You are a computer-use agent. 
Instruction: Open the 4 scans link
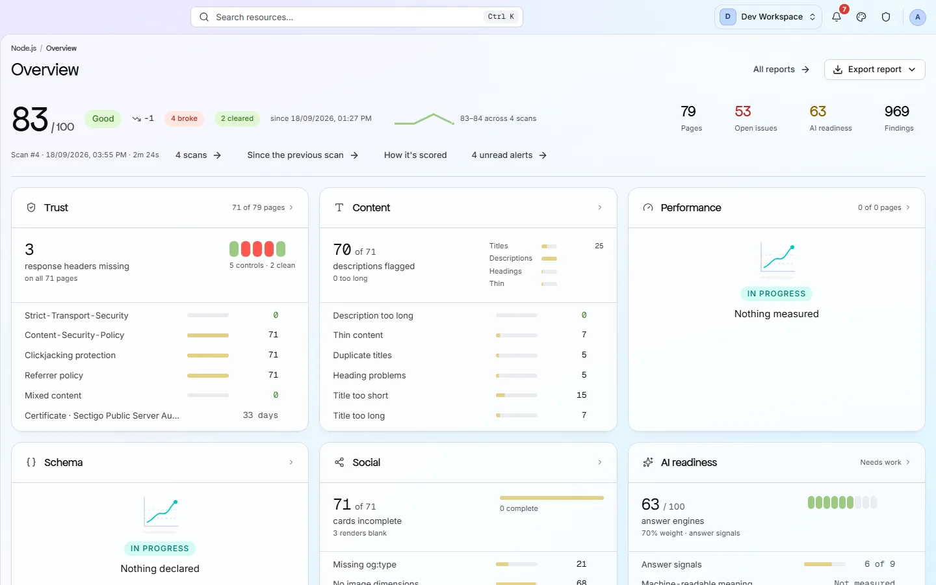(198, 155)
